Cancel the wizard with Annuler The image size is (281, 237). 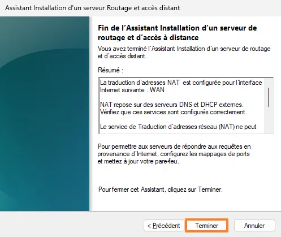coord(254,226)
